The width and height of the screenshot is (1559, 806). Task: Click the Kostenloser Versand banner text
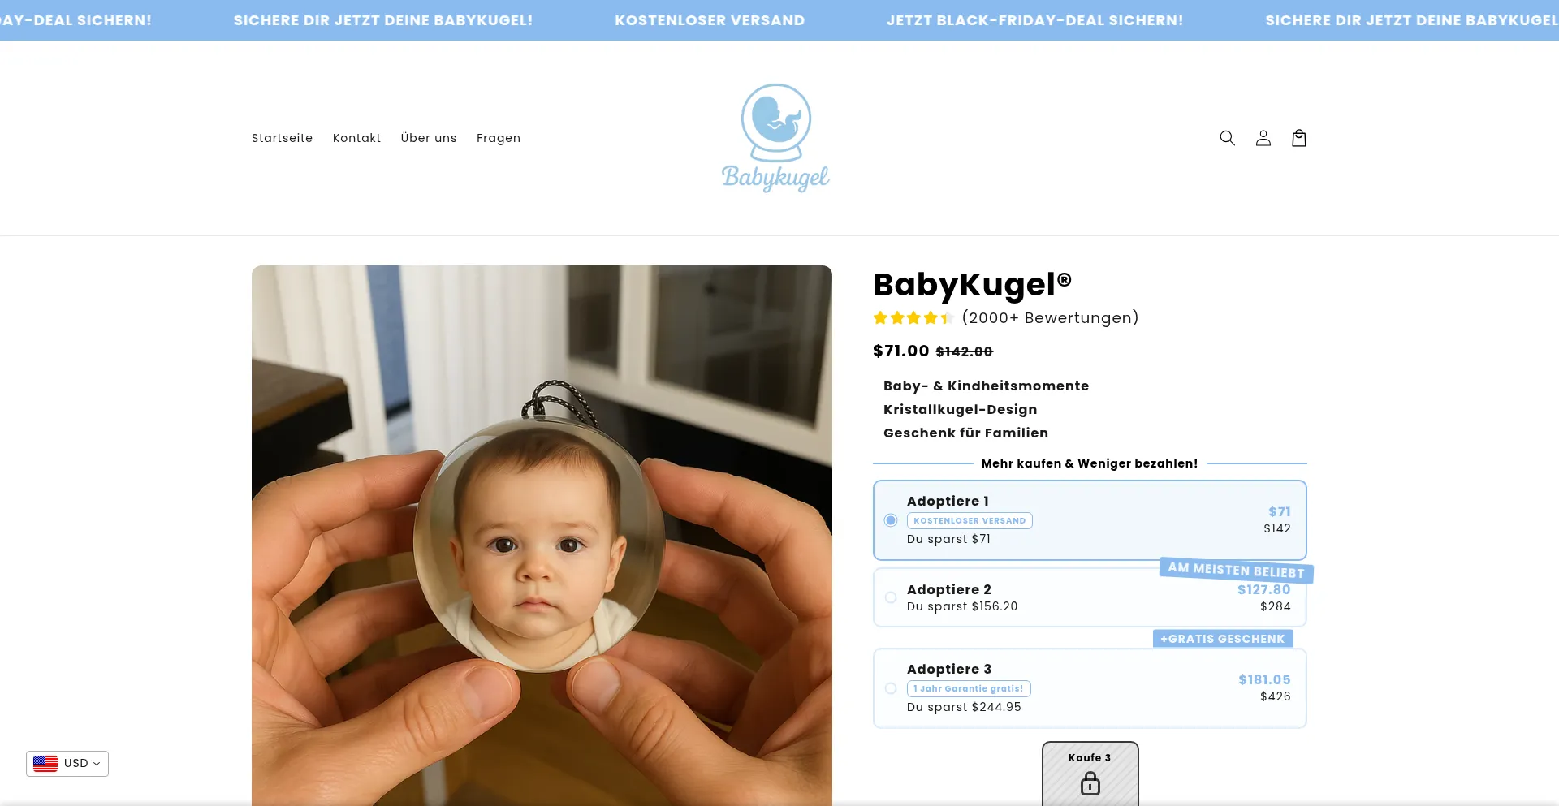coord(710,20)
